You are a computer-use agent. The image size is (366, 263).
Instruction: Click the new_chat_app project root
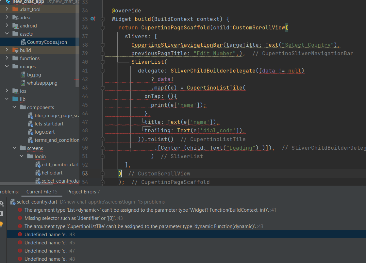coord(28,2)
